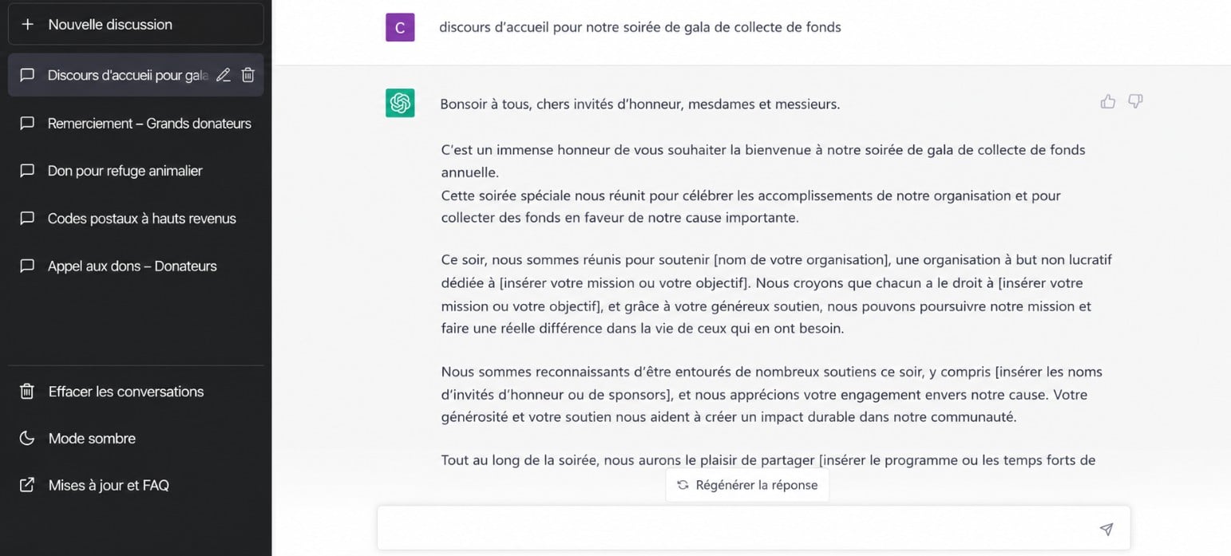Open Appel aux dons – Donateurs chat

pyautogui.click(x=136, y=266)
